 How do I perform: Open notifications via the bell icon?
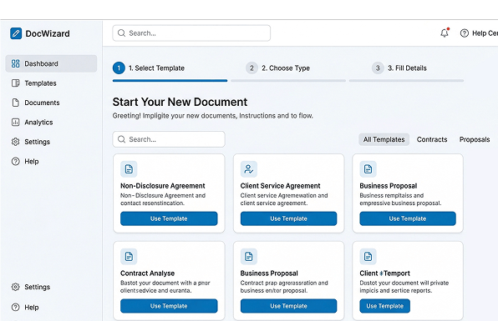[445, 33]
